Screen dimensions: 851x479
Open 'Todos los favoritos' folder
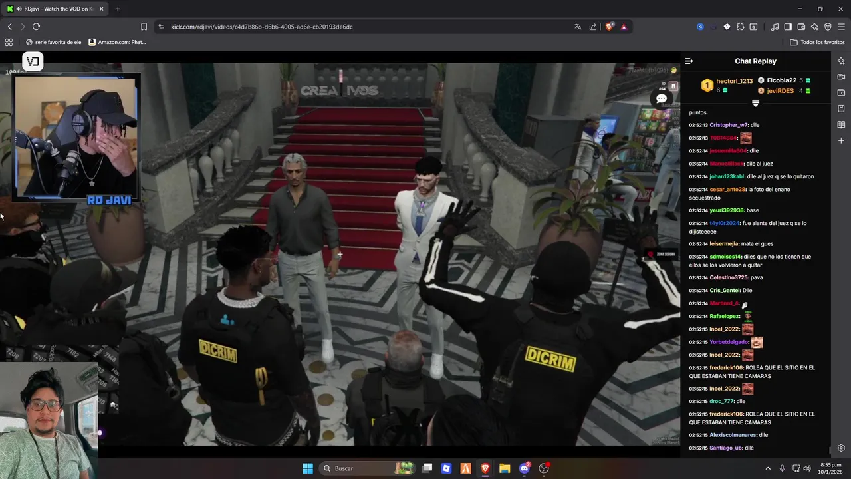[x=817, y=42]
